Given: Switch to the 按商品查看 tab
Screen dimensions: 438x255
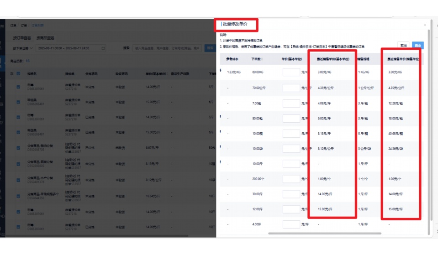Looking at the screenshot, I should pos(45,38).
